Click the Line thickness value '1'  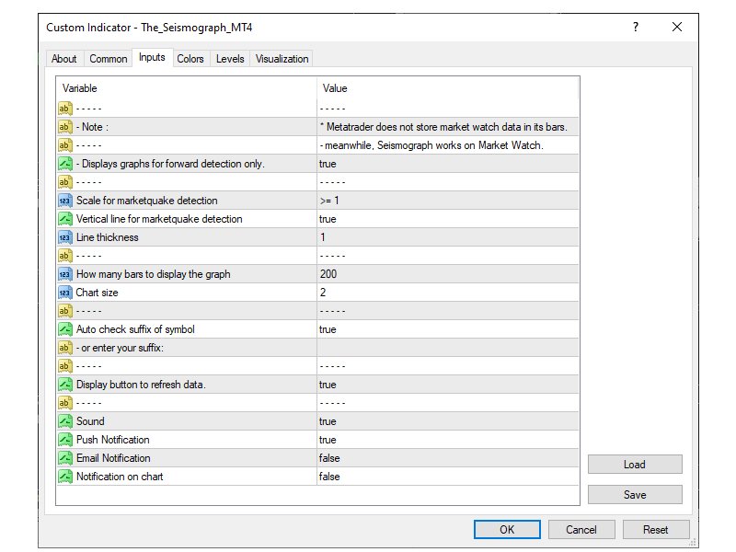click(x=323, y=237)
